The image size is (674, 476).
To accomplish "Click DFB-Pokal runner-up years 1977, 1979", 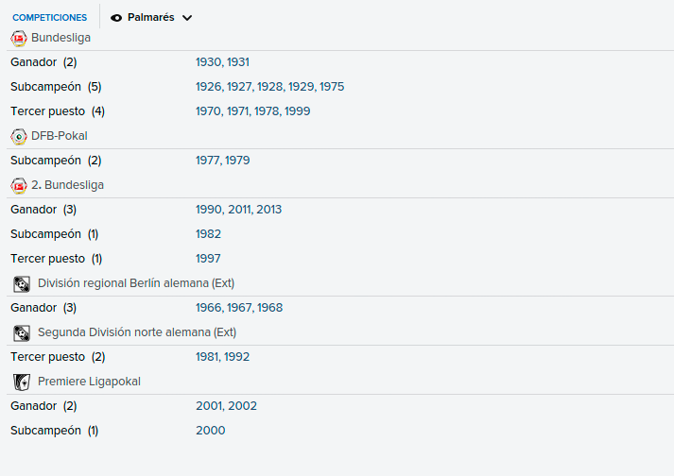I will click(223, 161).
